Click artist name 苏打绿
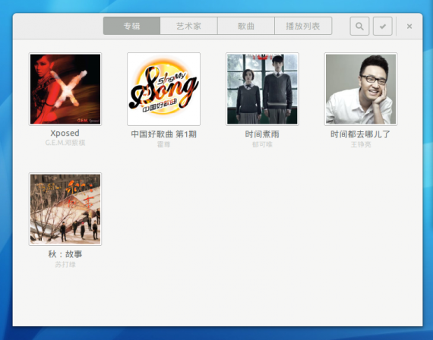Image resolution: width=433 pixels, height=340 pixels. tap(65, 264)
